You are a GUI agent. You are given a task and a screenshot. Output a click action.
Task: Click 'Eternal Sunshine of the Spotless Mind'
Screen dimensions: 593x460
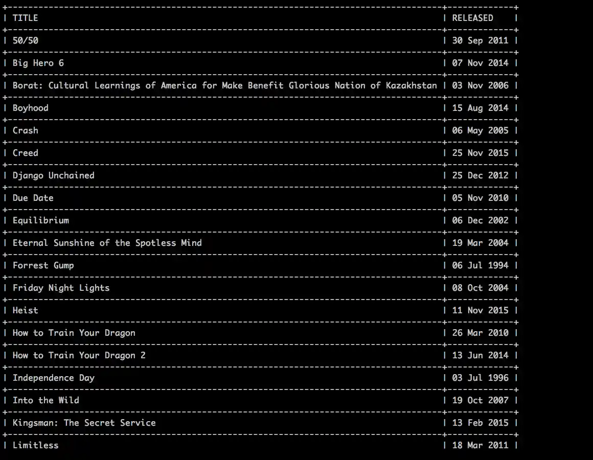pyautogui.click(x=107, y=243)
